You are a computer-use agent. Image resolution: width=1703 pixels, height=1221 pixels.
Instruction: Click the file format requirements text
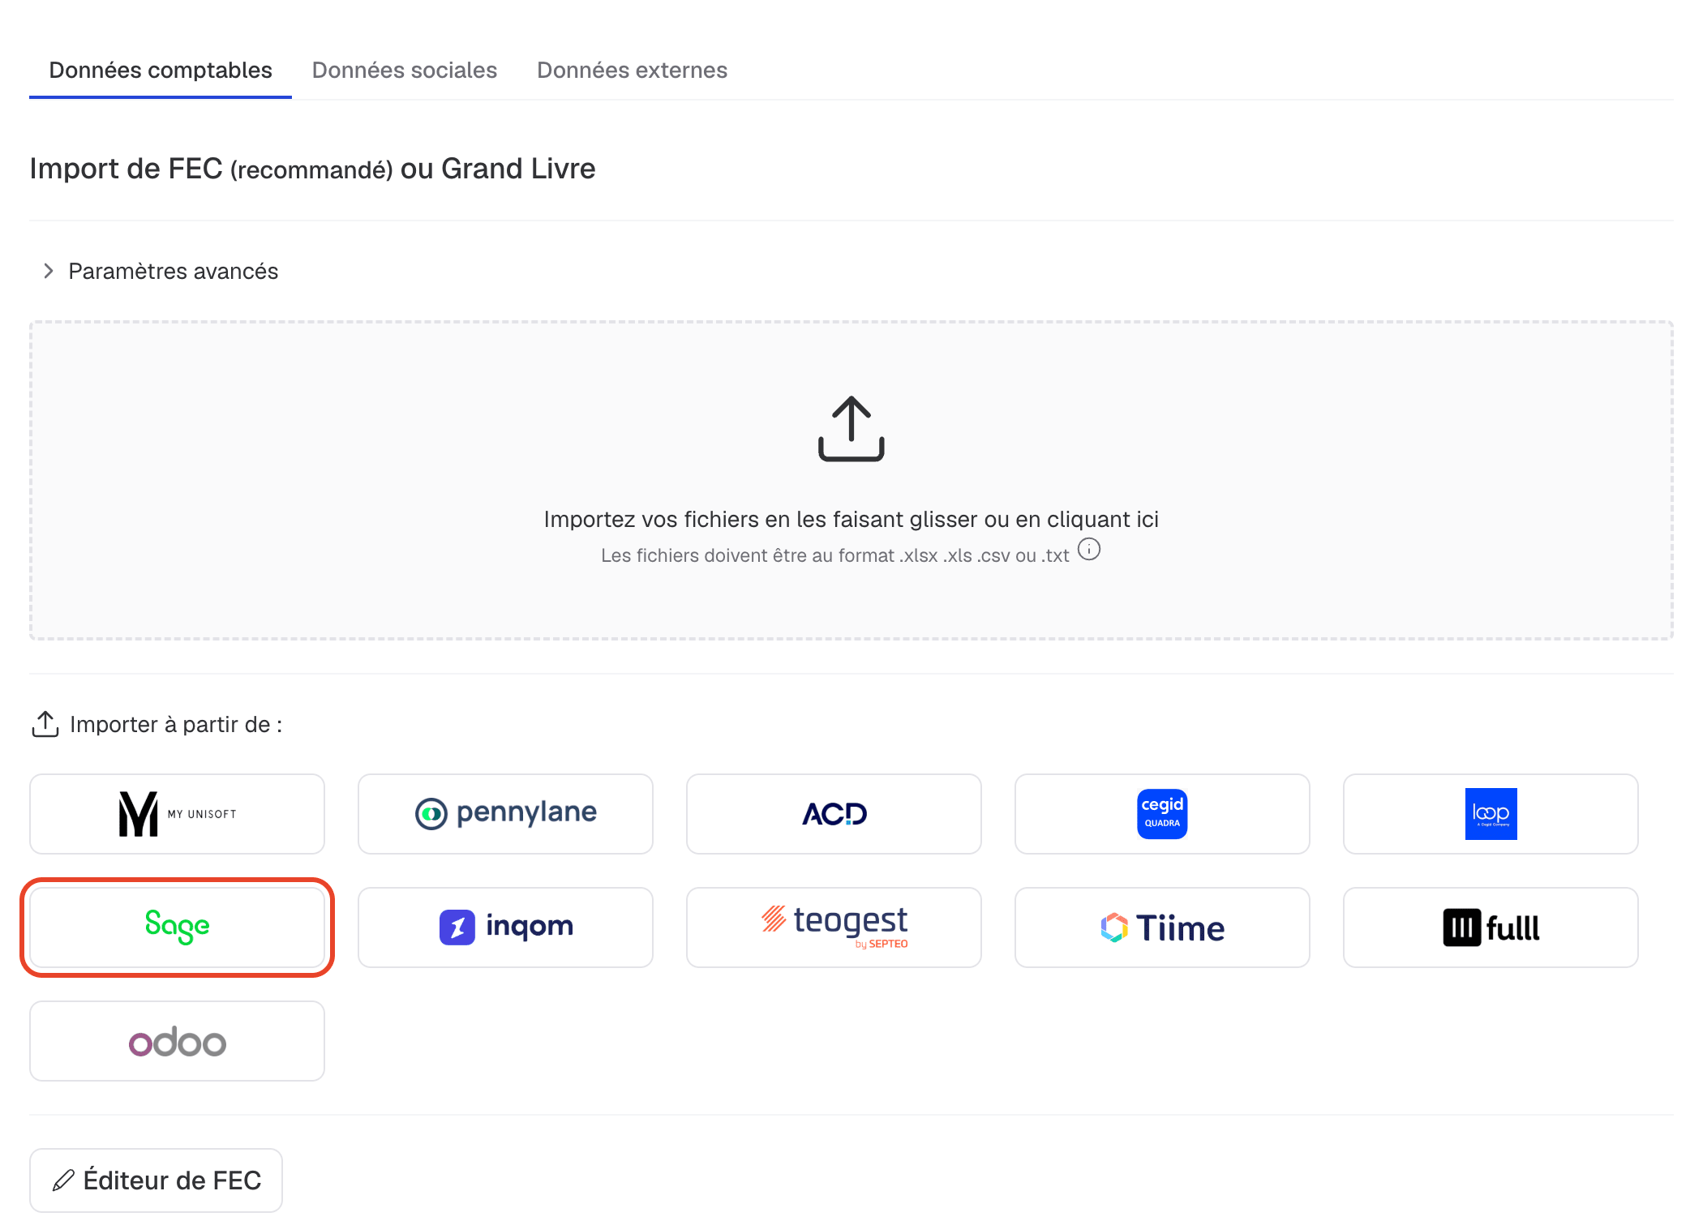pyautogui.click(x=835, y=555)
